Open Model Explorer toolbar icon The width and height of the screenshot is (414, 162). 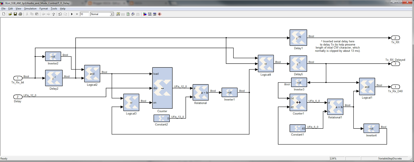150,14
